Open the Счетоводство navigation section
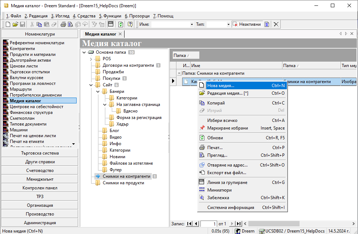 (40, 171)
